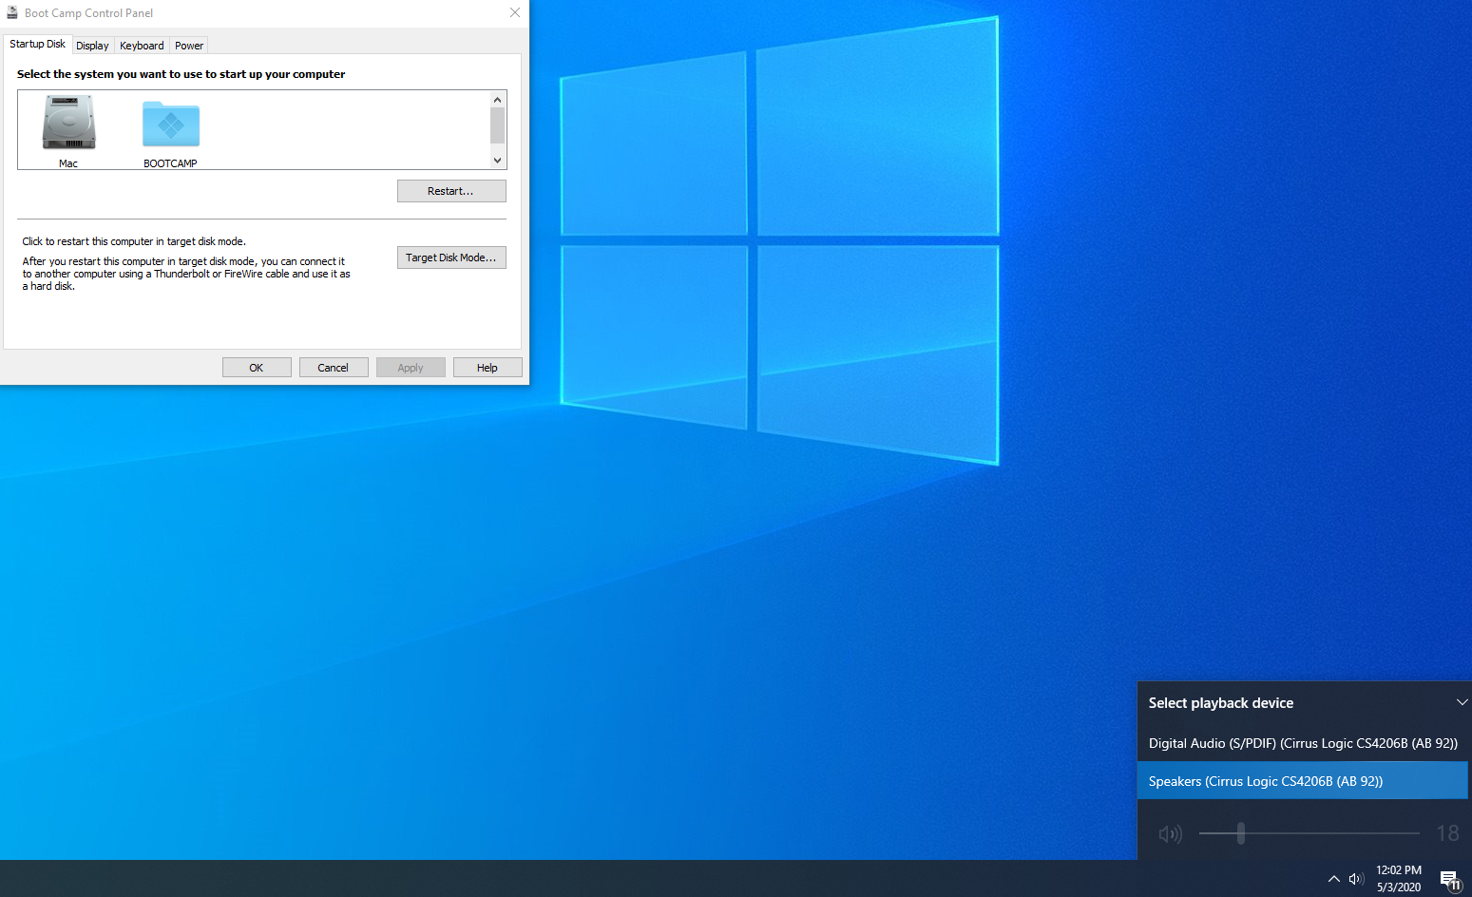Close the Boot Camp Control Panel
Screen dimensions: 1472x897
click(515, 12)
